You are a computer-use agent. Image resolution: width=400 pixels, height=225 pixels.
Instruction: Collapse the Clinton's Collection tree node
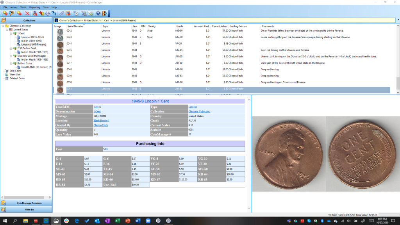[3, 26]
